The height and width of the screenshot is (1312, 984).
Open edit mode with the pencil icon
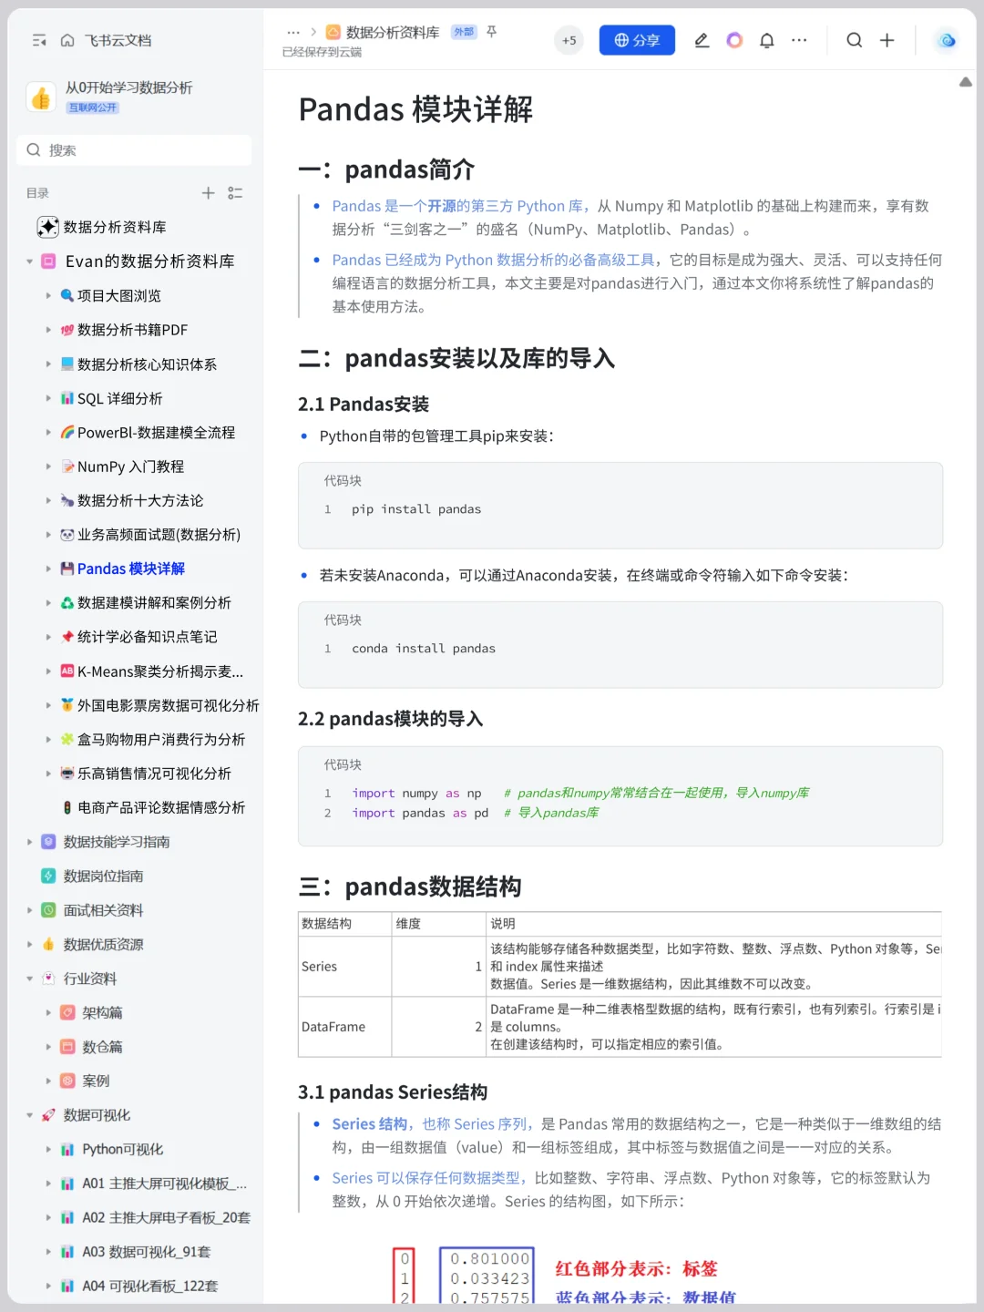click(x=702, y=40)
